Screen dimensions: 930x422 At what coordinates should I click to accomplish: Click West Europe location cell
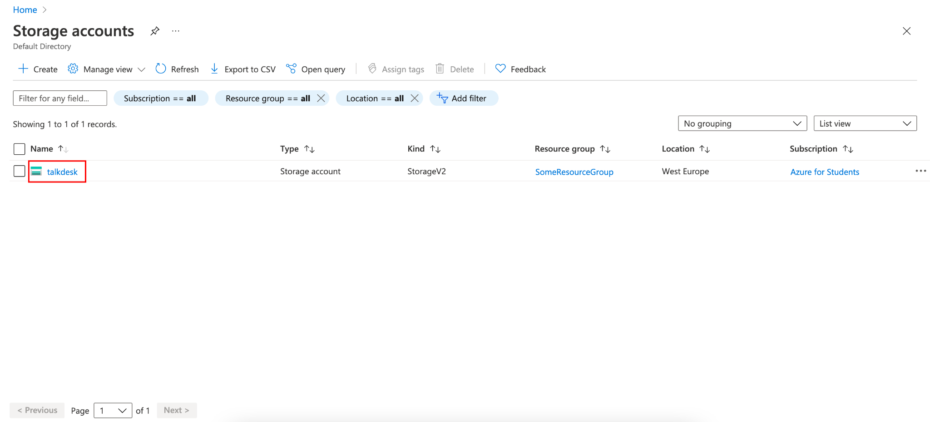click(685, 172)
